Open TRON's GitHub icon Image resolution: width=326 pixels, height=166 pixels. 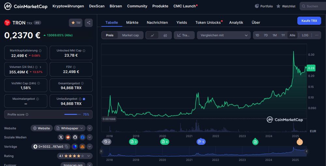tap(75, 137)
